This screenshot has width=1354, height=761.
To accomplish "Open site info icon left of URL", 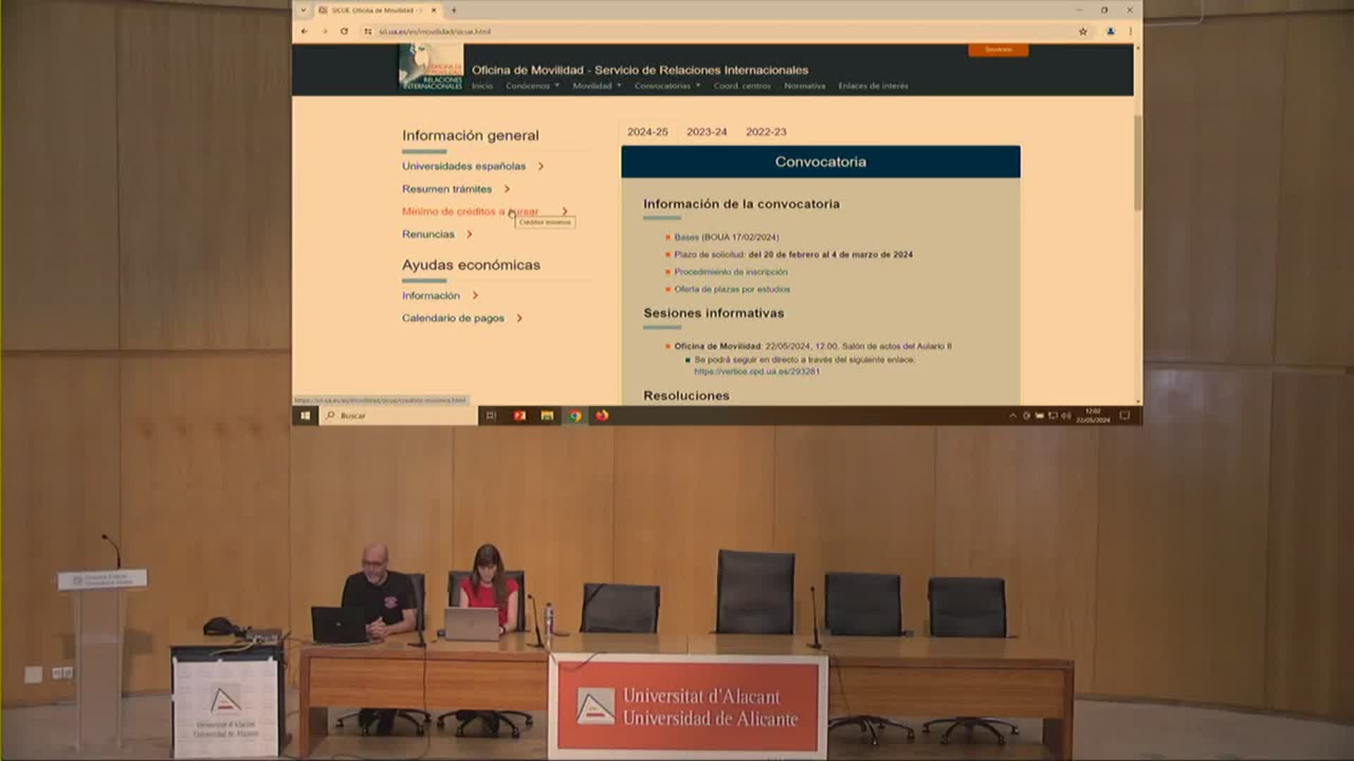I will (367, 31).
